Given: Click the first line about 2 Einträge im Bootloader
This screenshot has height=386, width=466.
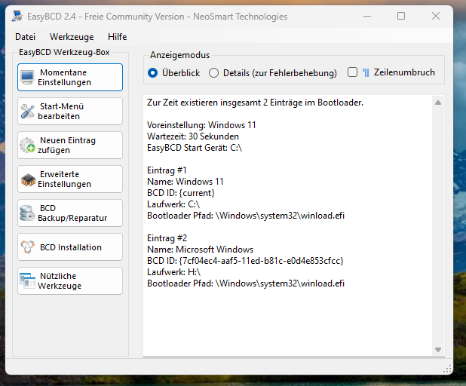Looking at the screenshot, I should [x=255, y=103].
